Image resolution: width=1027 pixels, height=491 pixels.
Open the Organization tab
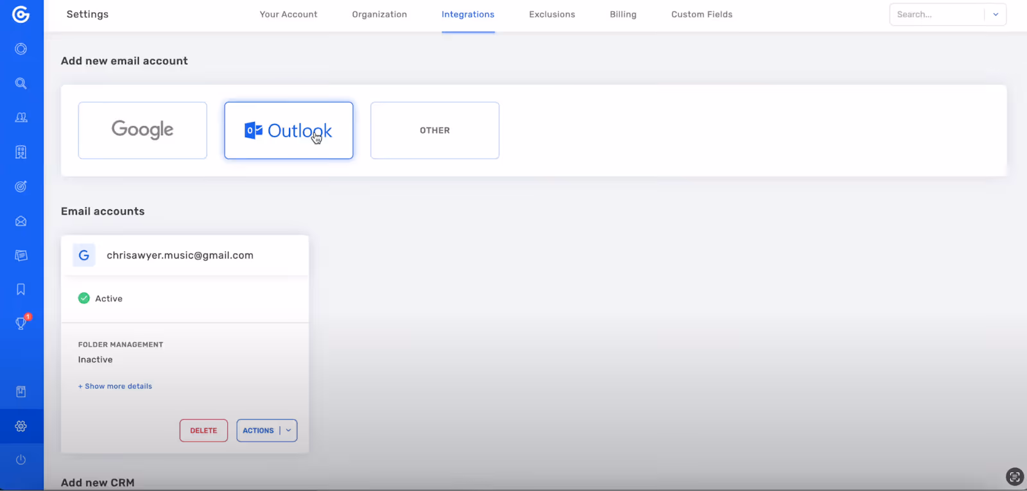click(379, 14)
